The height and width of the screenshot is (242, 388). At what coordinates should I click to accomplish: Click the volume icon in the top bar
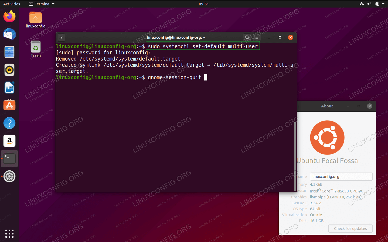click(x=369, y=4)
